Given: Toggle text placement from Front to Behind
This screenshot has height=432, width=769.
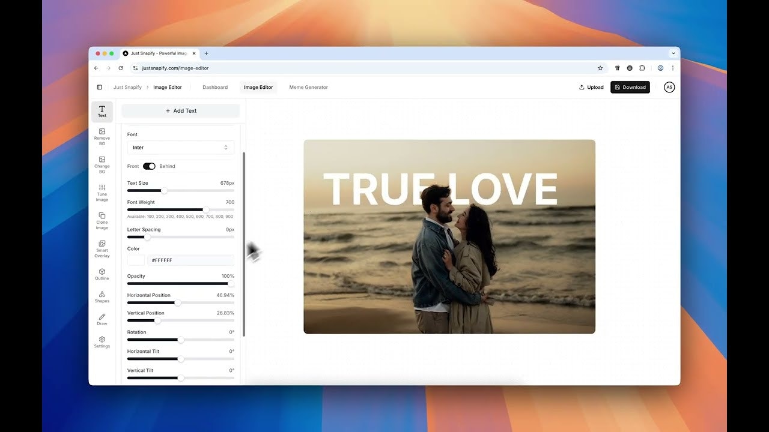Looking at the screenshot, I should click(x=150, y=166).
